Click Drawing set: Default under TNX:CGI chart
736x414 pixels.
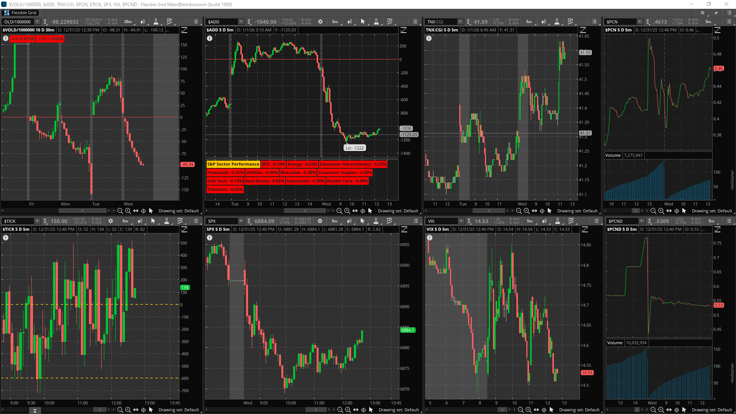(577, 211)
